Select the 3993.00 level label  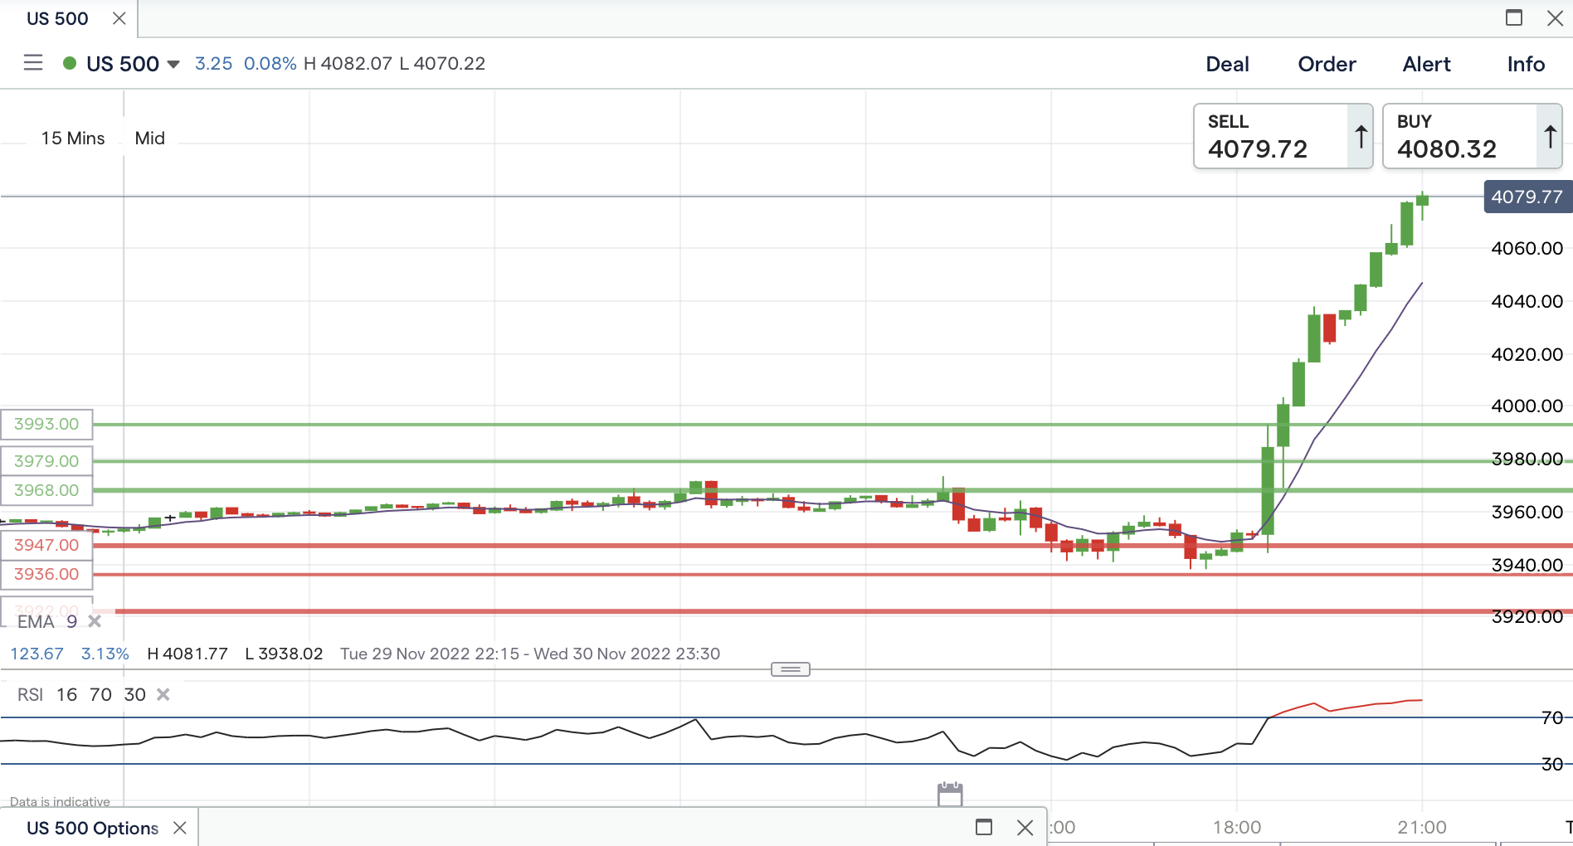point(46,424)
